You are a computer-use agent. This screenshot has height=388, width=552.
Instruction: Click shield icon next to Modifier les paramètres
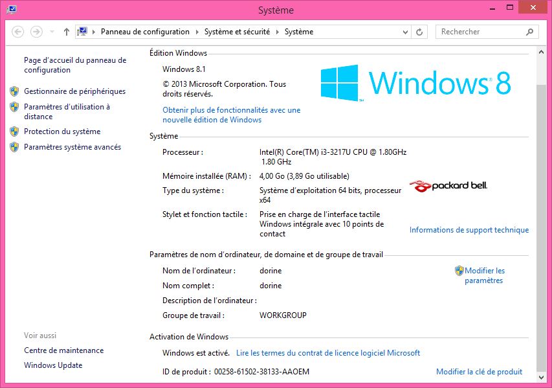click(x=459, y=271)
